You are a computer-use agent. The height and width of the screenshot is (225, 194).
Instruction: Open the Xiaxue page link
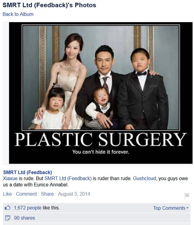pos(10,178)
